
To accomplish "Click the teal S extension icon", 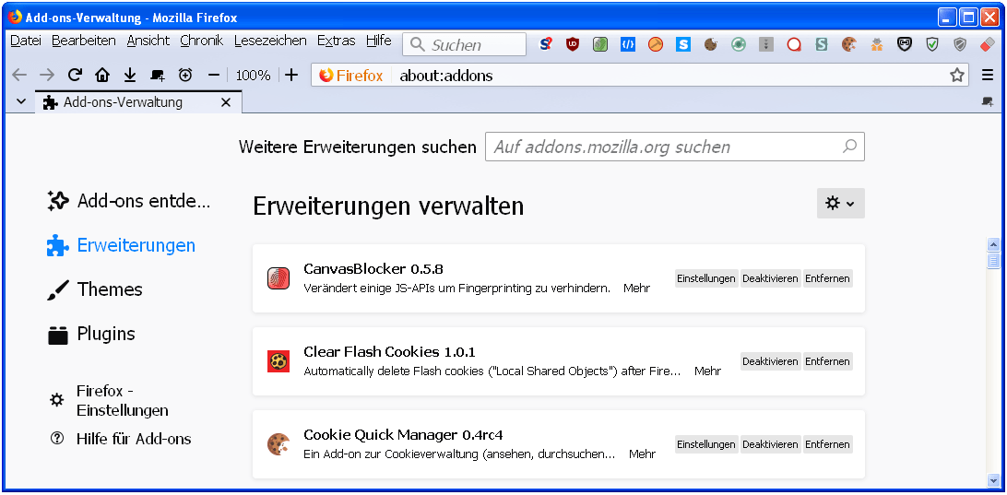I will 822,44.
